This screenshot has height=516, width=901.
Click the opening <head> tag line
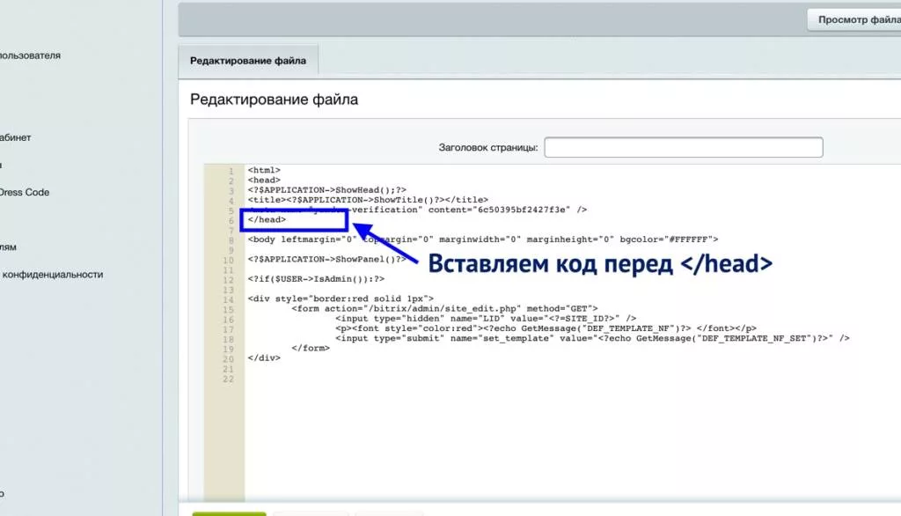pyautogui.click(x=264, y=180)
